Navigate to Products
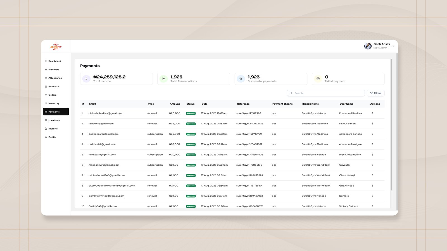Viewport: 447px width, 251px height. coord(56,86)
